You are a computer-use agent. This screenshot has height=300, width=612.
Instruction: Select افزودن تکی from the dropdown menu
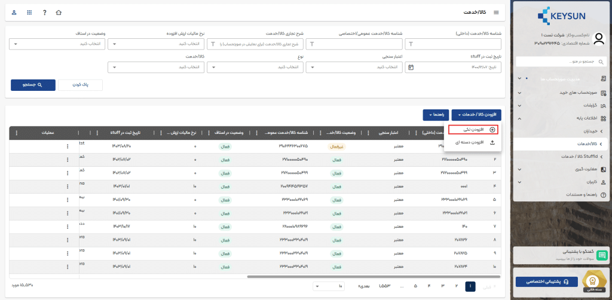[x=474, y=129]
